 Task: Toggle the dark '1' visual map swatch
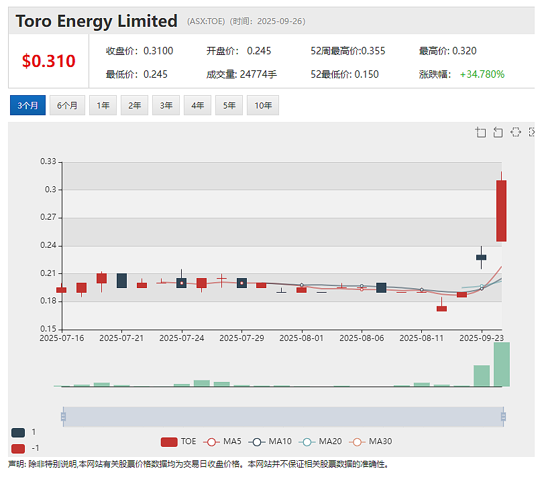click(x=18, y=433)
